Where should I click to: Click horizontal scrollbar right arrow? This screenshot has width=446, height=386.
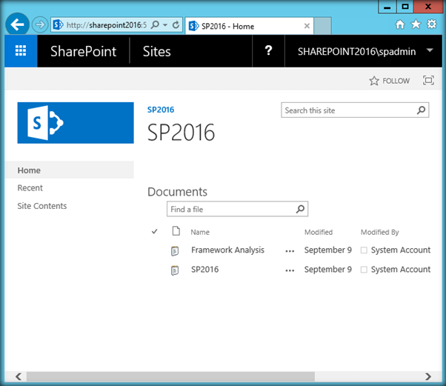click(x=428, y=376)
